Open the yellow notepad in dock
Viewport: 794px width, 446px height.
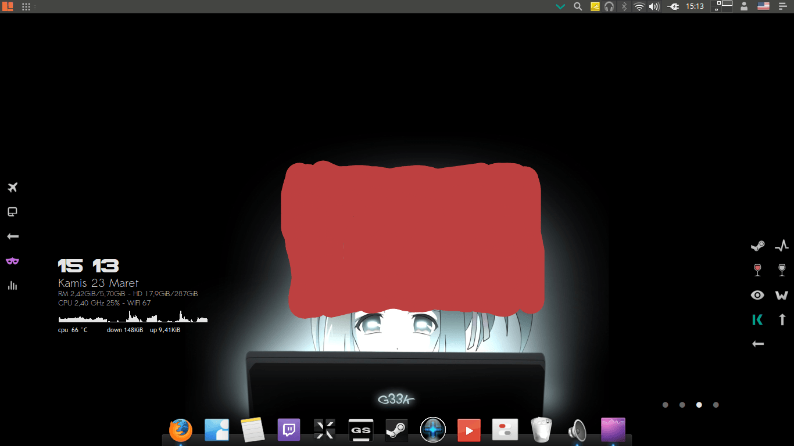pyautogui.click(x=253, y=430)
